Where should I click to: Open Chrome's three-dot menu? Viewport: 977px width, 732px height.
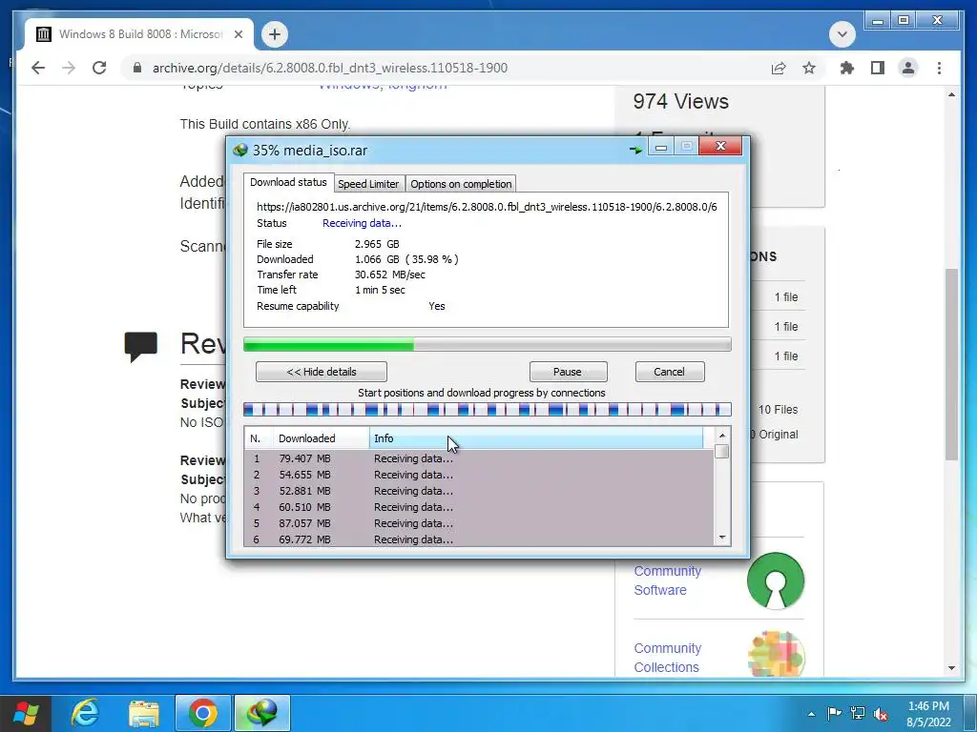(939, 68)
